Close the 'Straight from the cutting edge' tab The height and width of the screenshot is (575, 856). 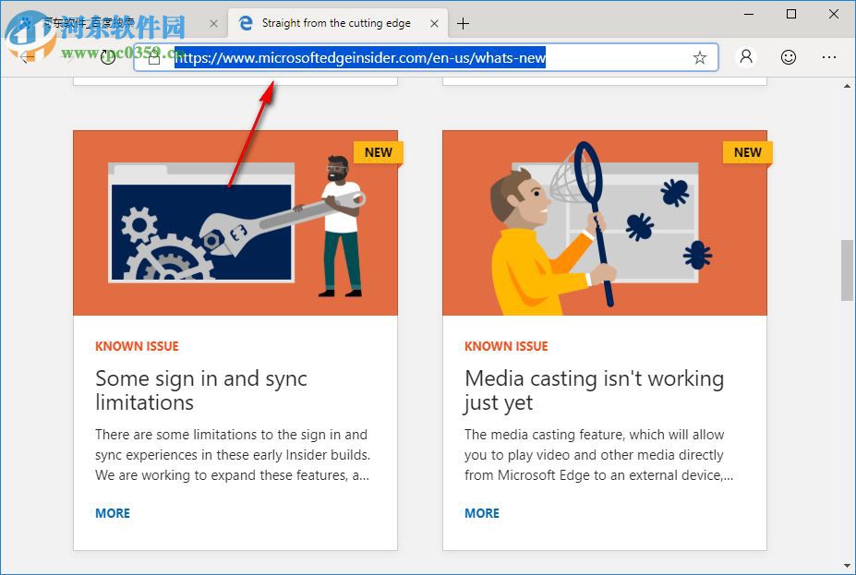click(x=433, y=23)
